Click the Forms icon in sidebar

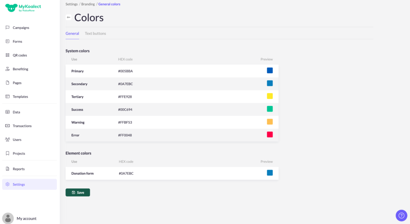[8, 41]
